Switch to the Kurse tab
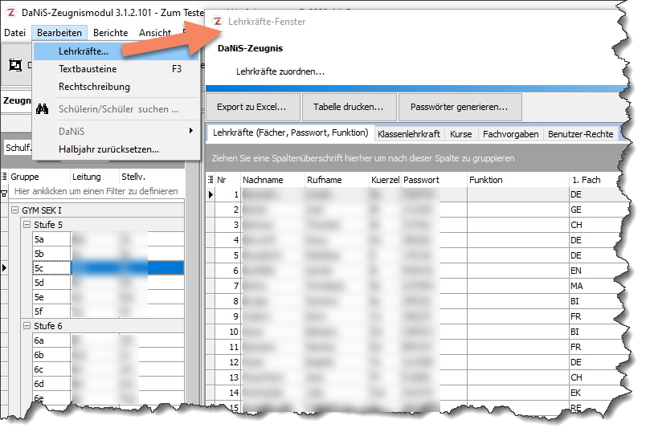This screenshot has width=650, height=436. tap(461, 134)
